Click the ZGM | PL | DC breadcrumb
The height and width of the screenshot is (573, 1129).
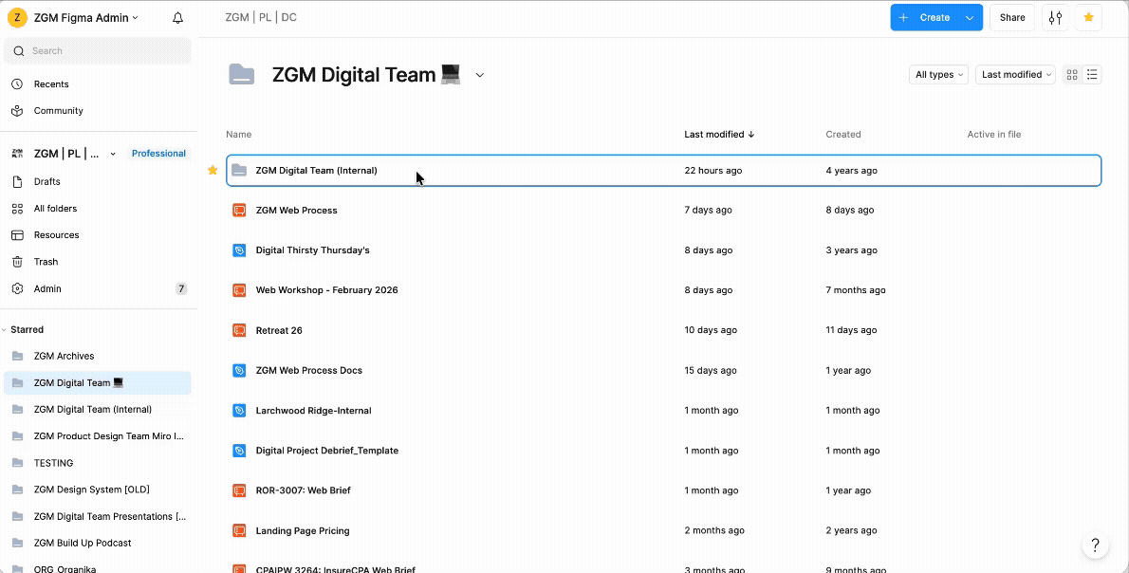[261, 17]
